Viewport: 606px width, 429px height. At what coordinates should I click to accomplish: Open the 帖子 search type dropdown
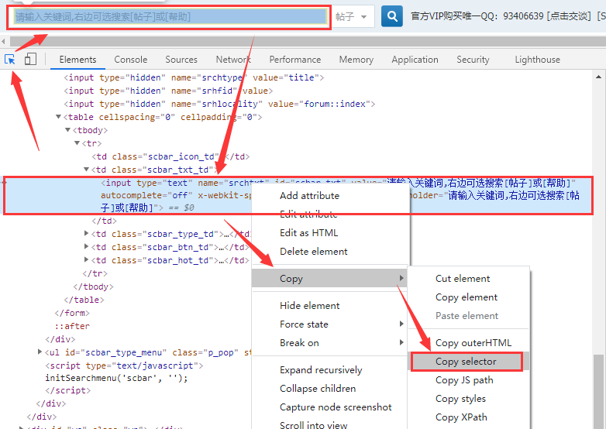point(355,16)
